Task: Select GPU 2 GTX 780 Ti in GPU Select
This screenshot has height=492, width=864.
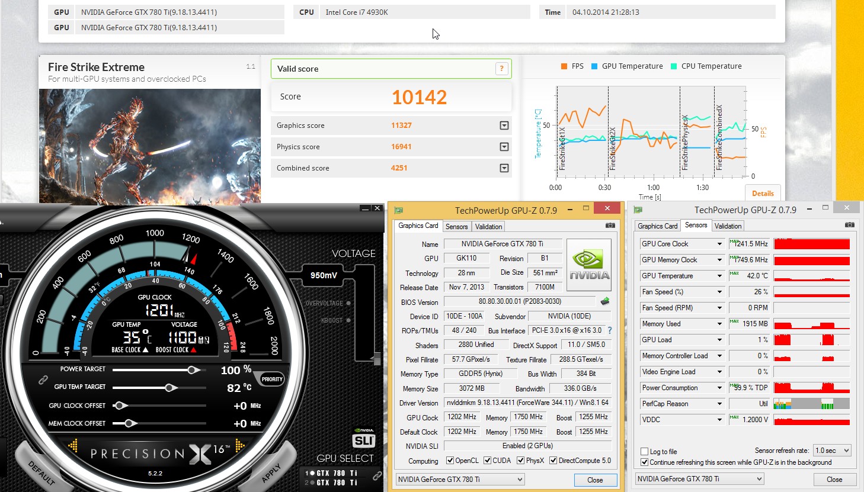Action: click(x=332, y=483)
